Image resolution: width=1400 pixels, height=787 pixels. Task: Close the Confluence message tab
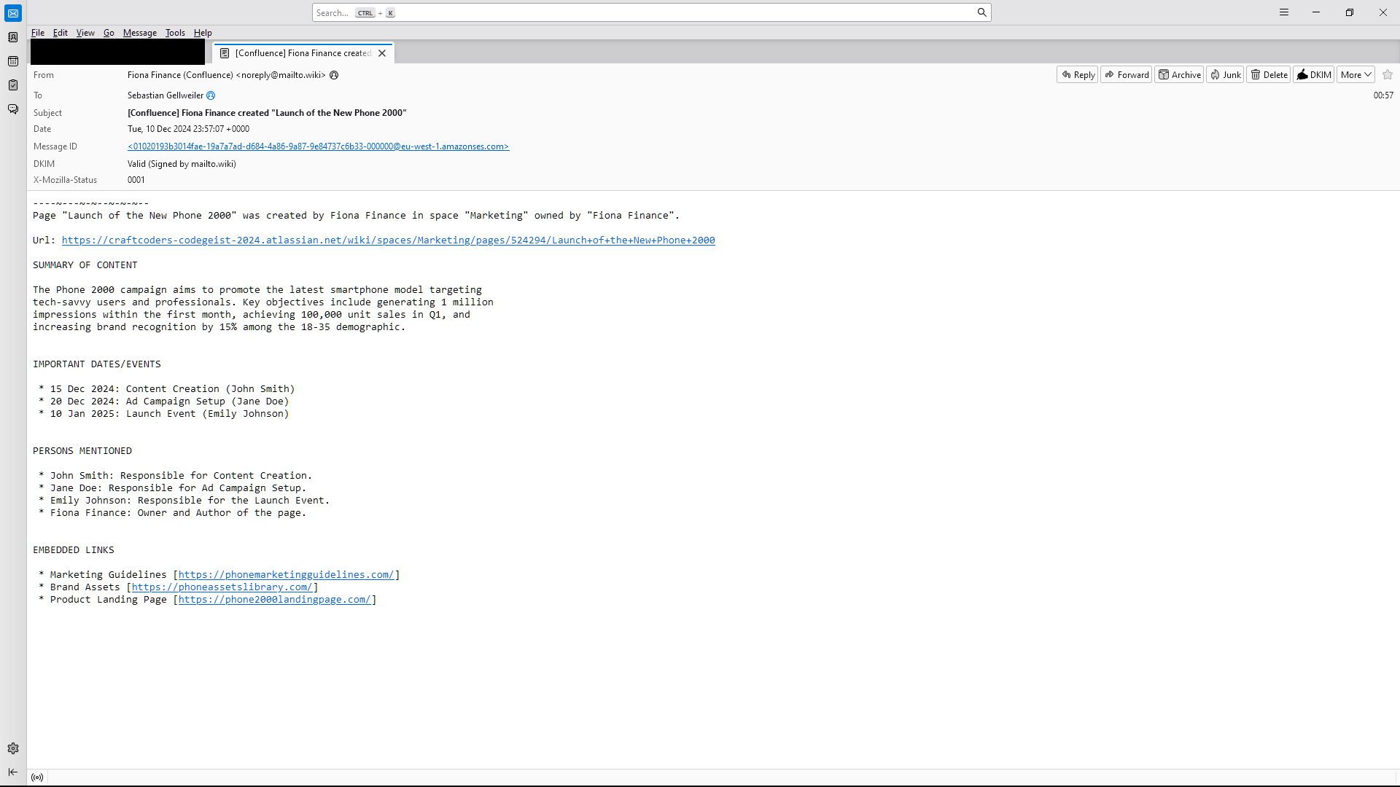[382, 53]
